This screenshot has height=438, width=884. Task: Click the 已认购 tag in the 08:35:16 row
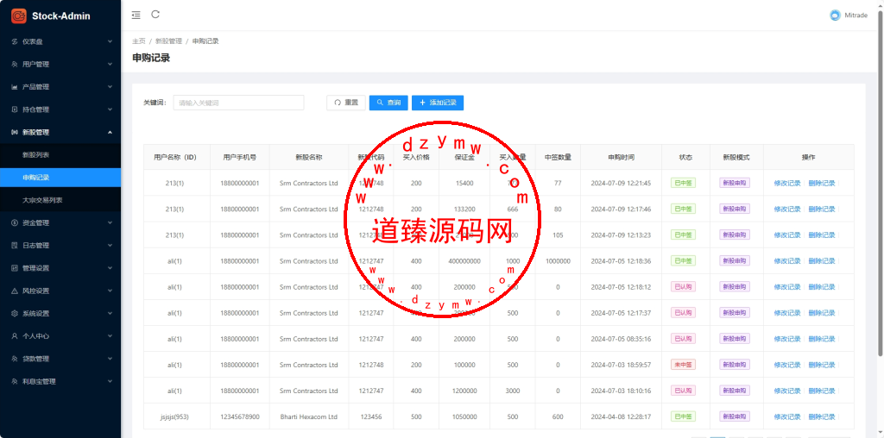pos(683,339)
